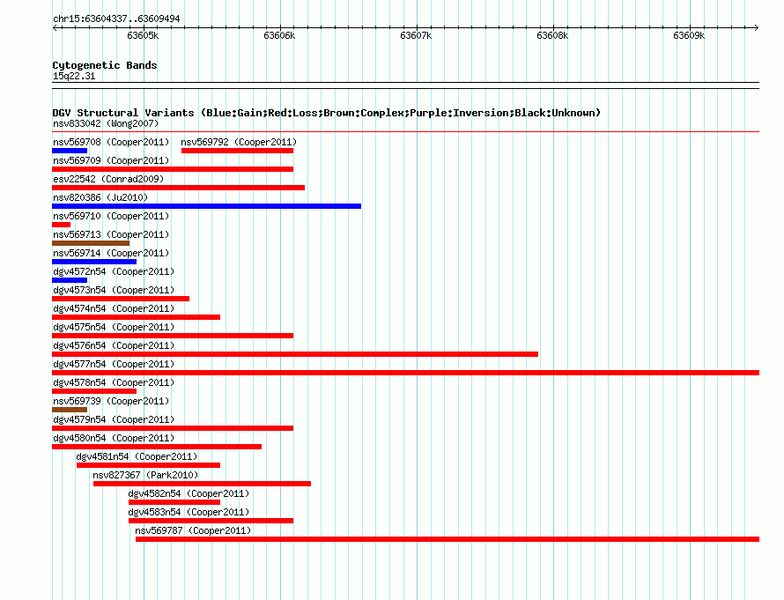Viewport: 784px width, 600px height.
Task: Click the 63609k ruler tick label
Action: (x=689, y=35)
